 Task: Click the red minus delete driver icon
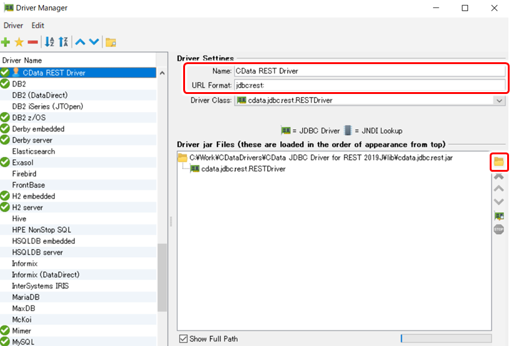[33, 42]
